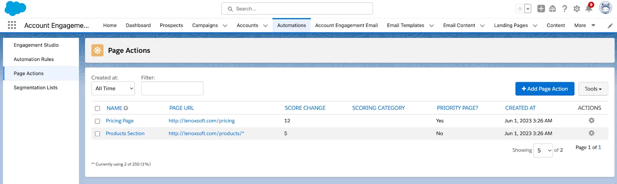Click into the global Search field
Viewport: 617px width, 184px height.
pyautogui.click(x=297, y=8)
